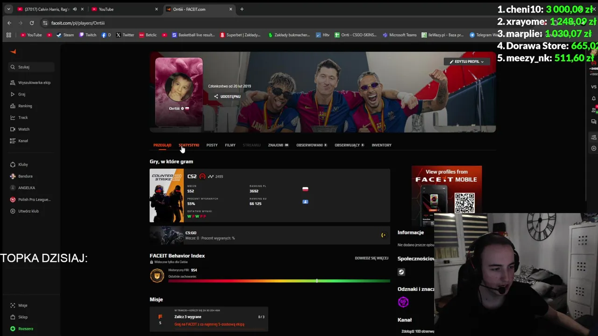
Task: Click the Behavior Index shield badge
Action: coord(157,276)
